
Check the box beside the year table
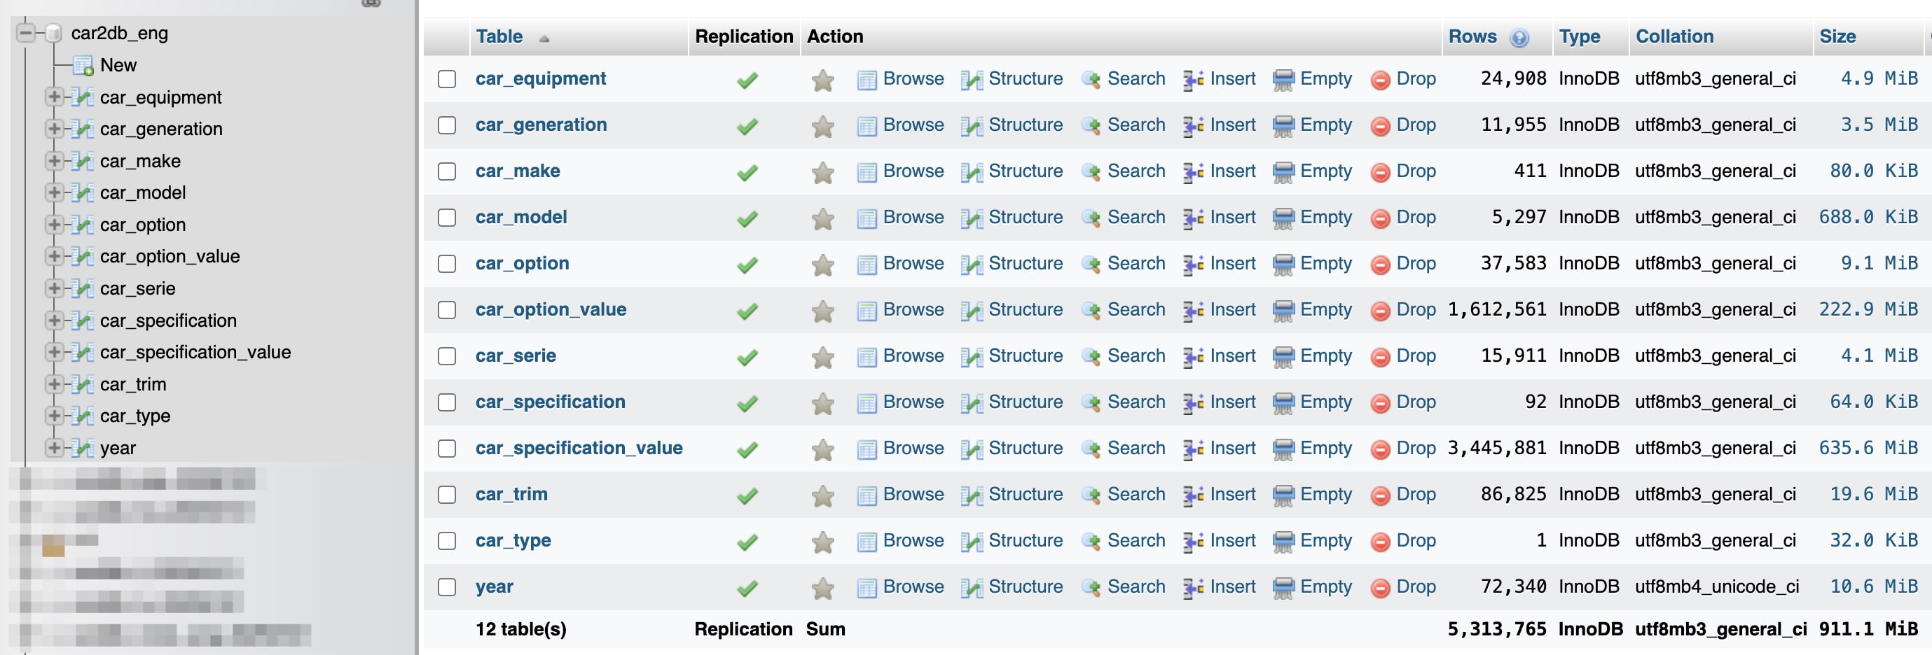pyautogui.click(x=447, y=587)
